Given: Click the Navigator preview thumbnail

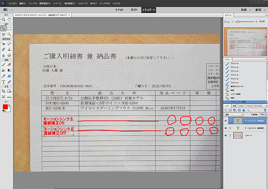Looking at the screenshot, I should coord(245,42).
